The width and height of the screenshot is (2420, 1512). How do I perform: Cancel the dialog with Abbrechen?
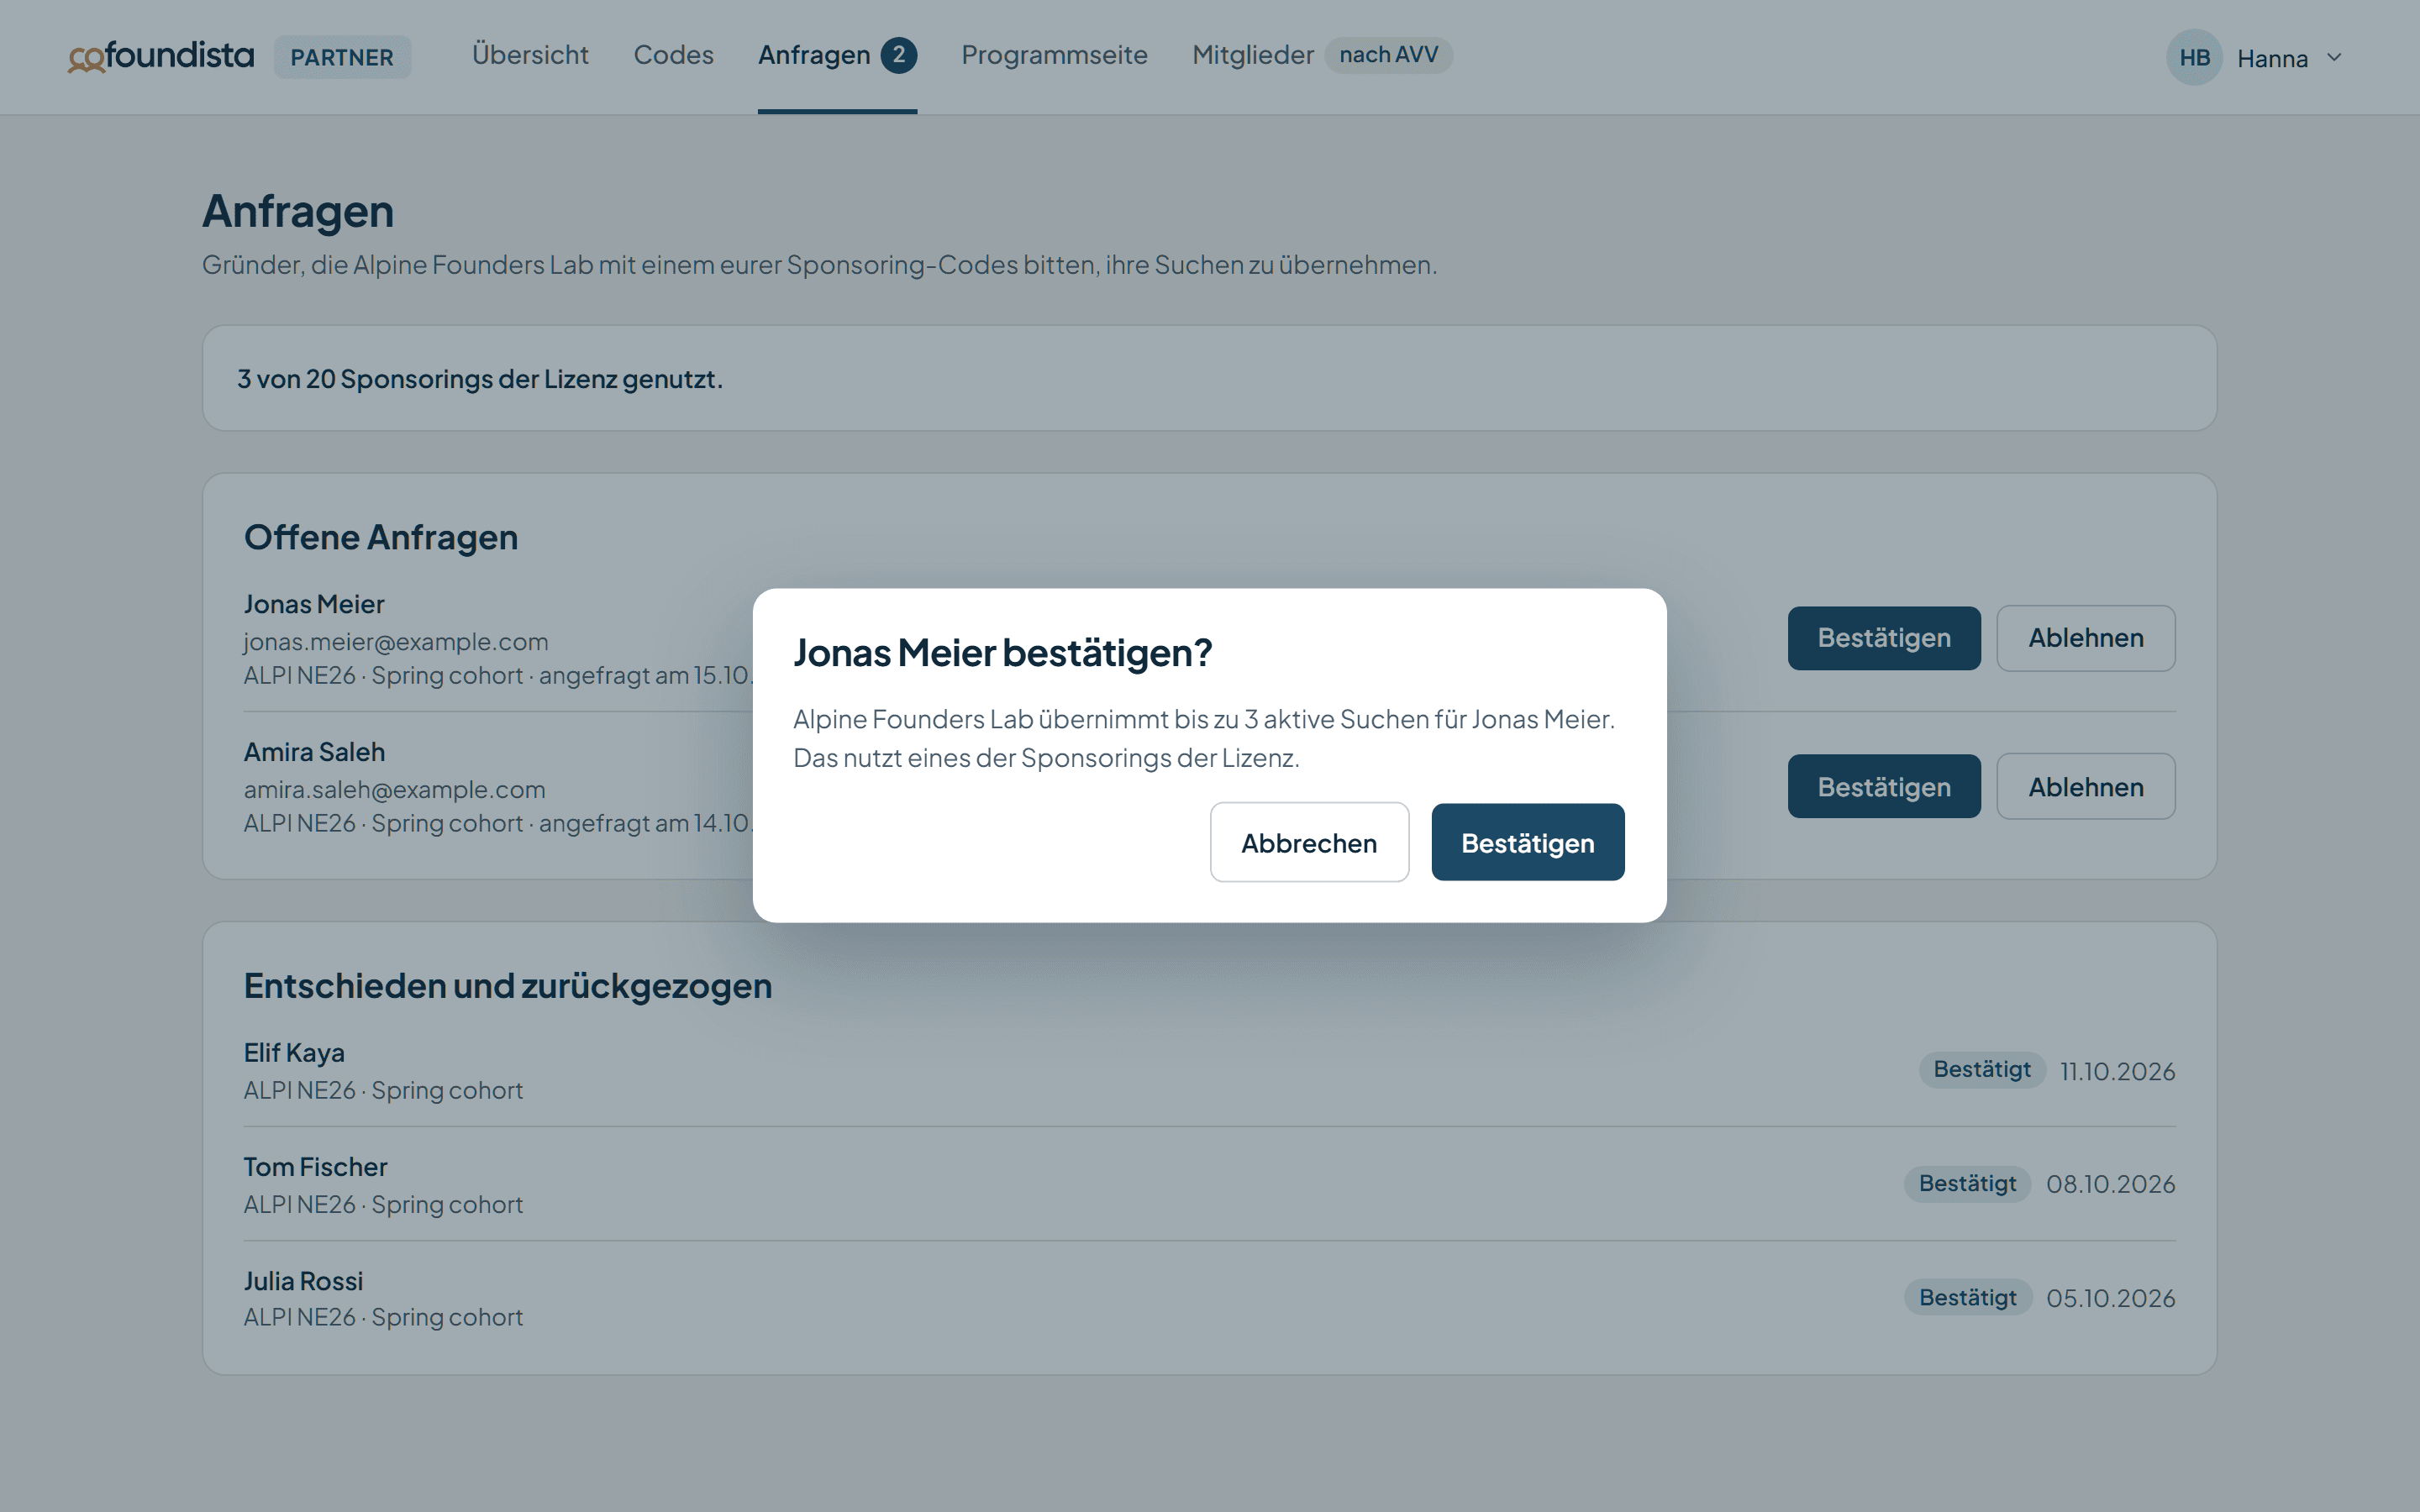[x=1309, y=842]
